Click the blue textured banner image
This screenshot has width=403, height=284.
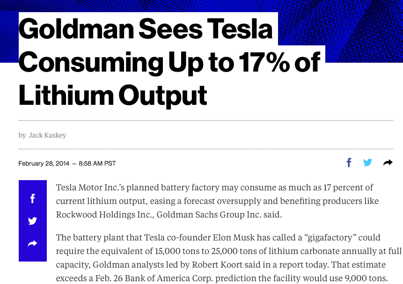[356, 28]
